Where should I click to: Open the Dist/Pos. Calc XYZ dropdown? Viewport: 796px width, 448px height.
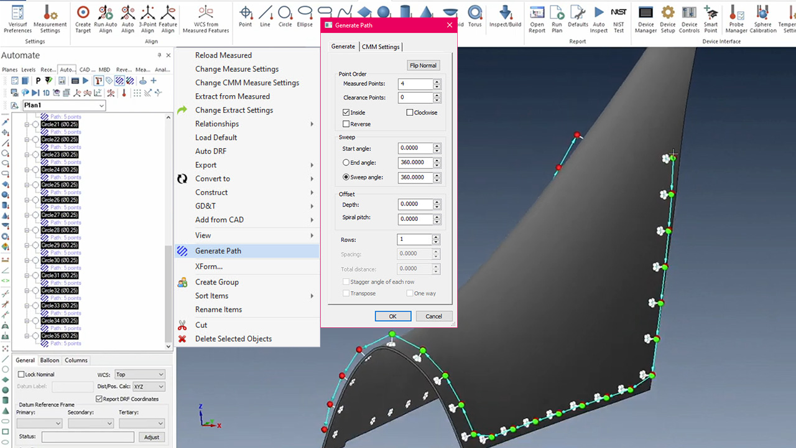point(149,386)
